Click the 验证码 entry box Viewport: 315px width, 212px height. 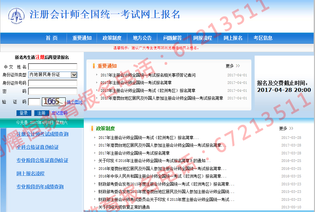[x=34, y=102]
